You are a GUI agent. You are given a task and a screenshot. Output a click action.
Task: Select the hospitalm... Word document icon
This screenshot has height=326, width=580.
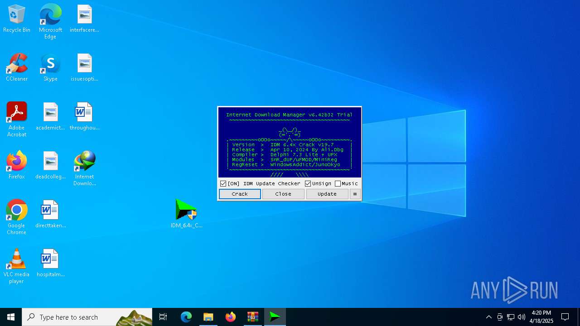click(x=50, y=264)
